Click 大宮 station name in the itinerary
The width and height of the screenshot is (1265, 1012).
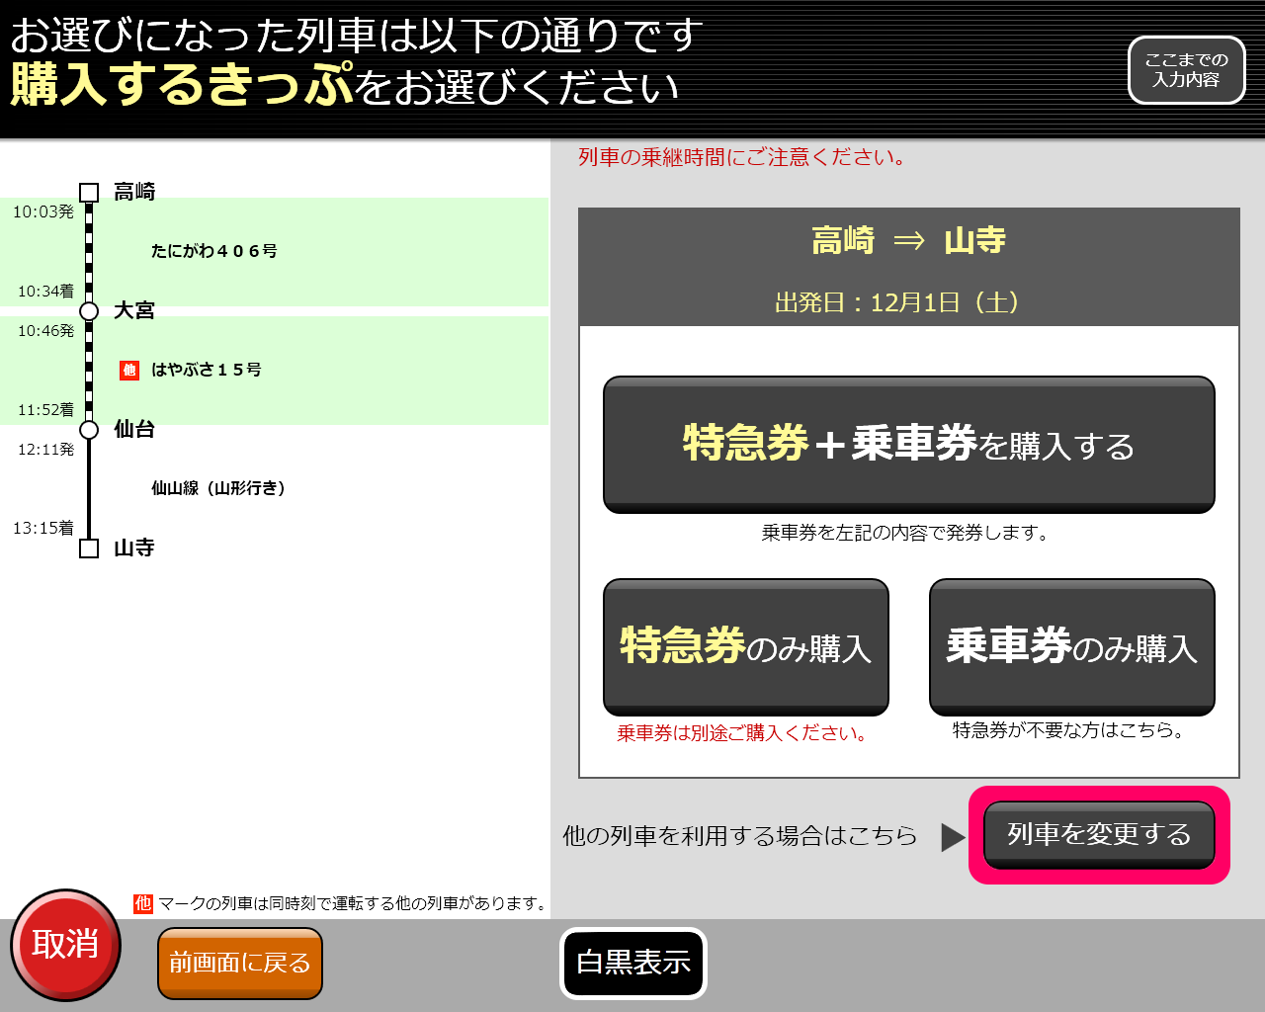[x=134, y=310]
